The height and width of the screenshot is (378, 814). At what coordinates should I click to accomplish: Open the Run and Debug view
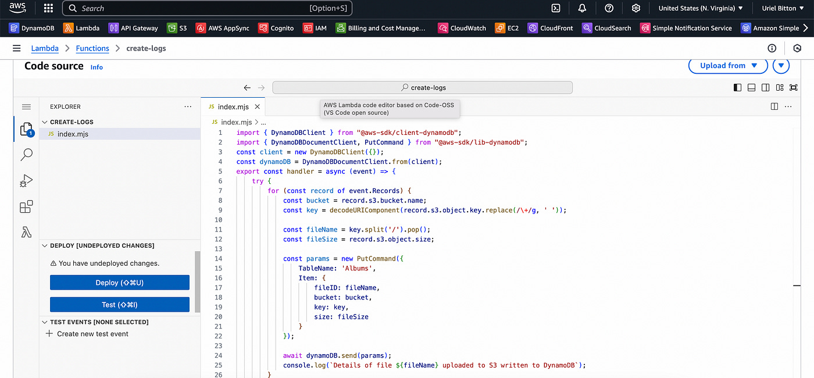tap(26, 181)
